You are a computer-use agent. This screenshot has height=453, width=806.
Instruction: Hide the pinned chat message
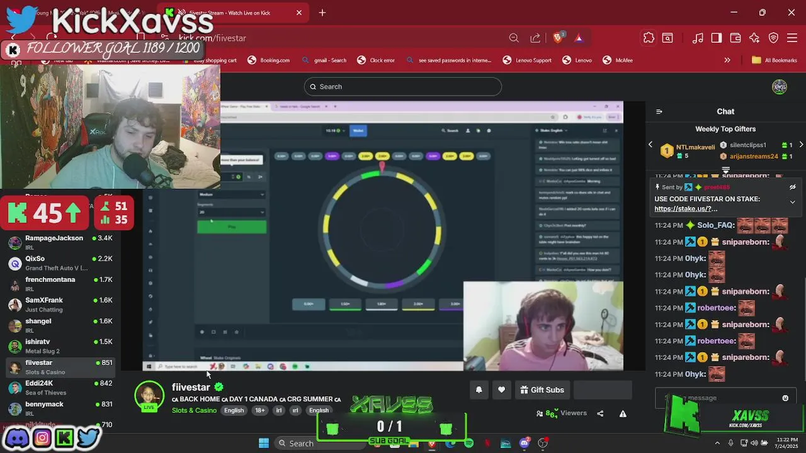[x=792, y=187]
